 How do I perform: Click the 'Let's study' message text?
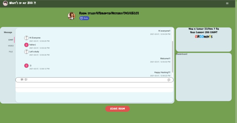pos(34,51)
